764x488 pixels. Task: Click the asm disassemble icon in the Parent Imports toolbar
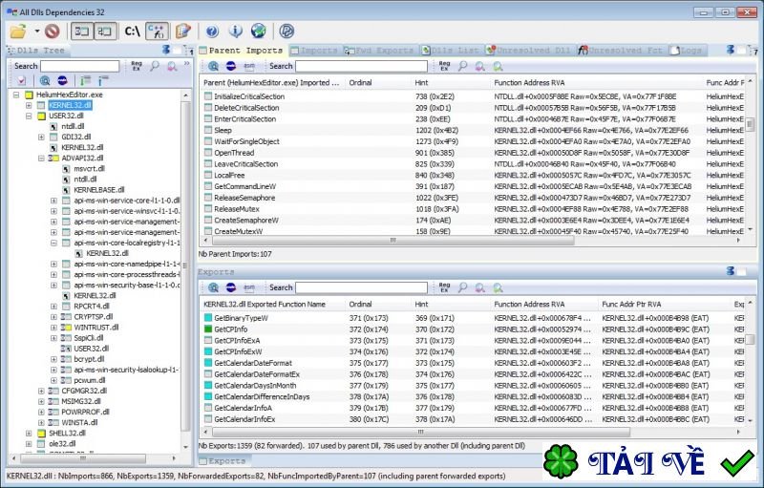tap(249, 66)
